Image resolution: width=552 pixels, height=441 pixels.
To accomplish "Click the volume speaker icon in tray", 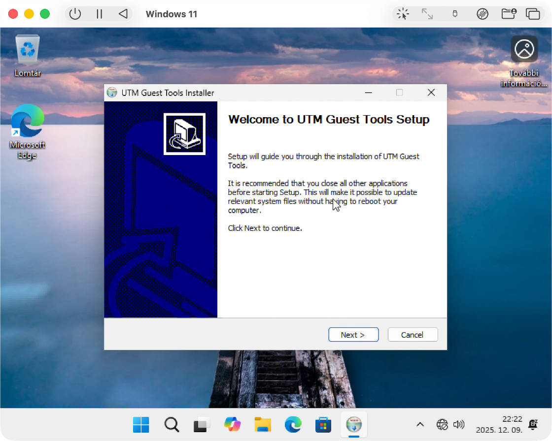I will tap(458, 424).
